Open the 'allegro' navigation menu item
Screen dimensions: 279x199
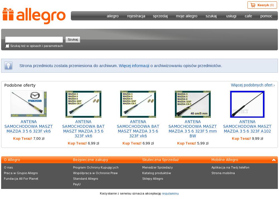coord(113,16)
